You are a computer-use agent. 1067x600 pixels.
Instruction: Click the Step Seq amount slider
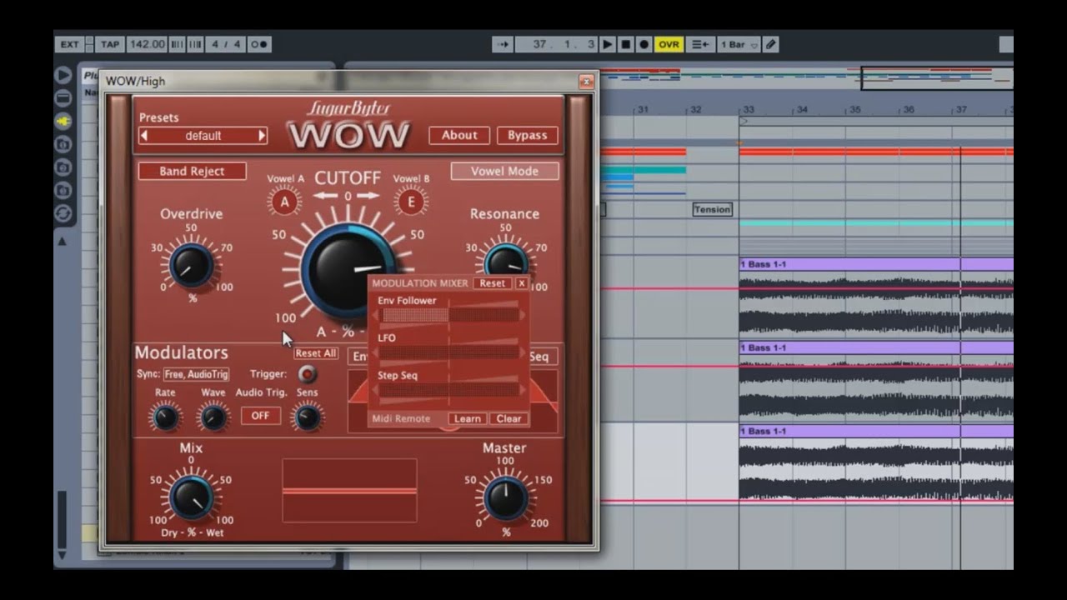click(x=451, y=389)
